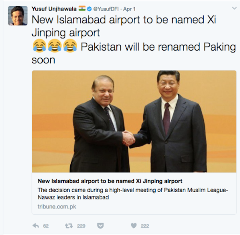This screenshot has height=235, width=240.
Task: Retweet using the retweet arrows icon
Action: [x=69, y=226]
